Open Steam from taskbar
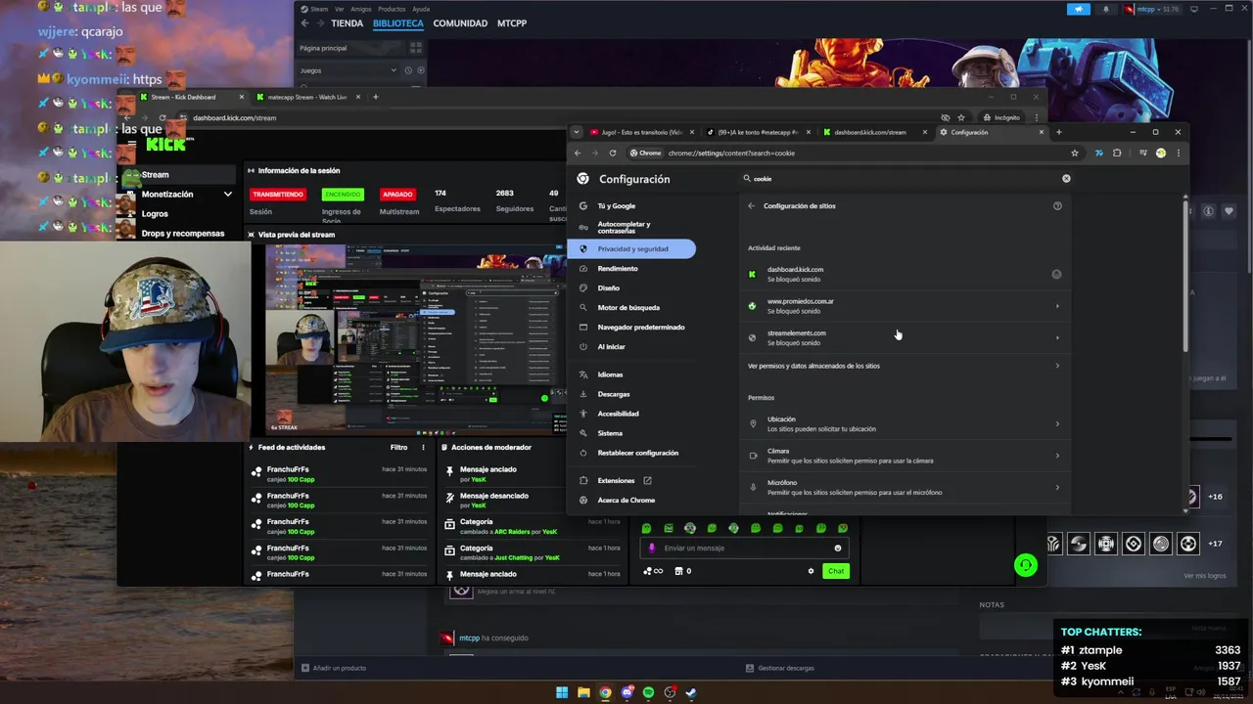 (691, 693)
